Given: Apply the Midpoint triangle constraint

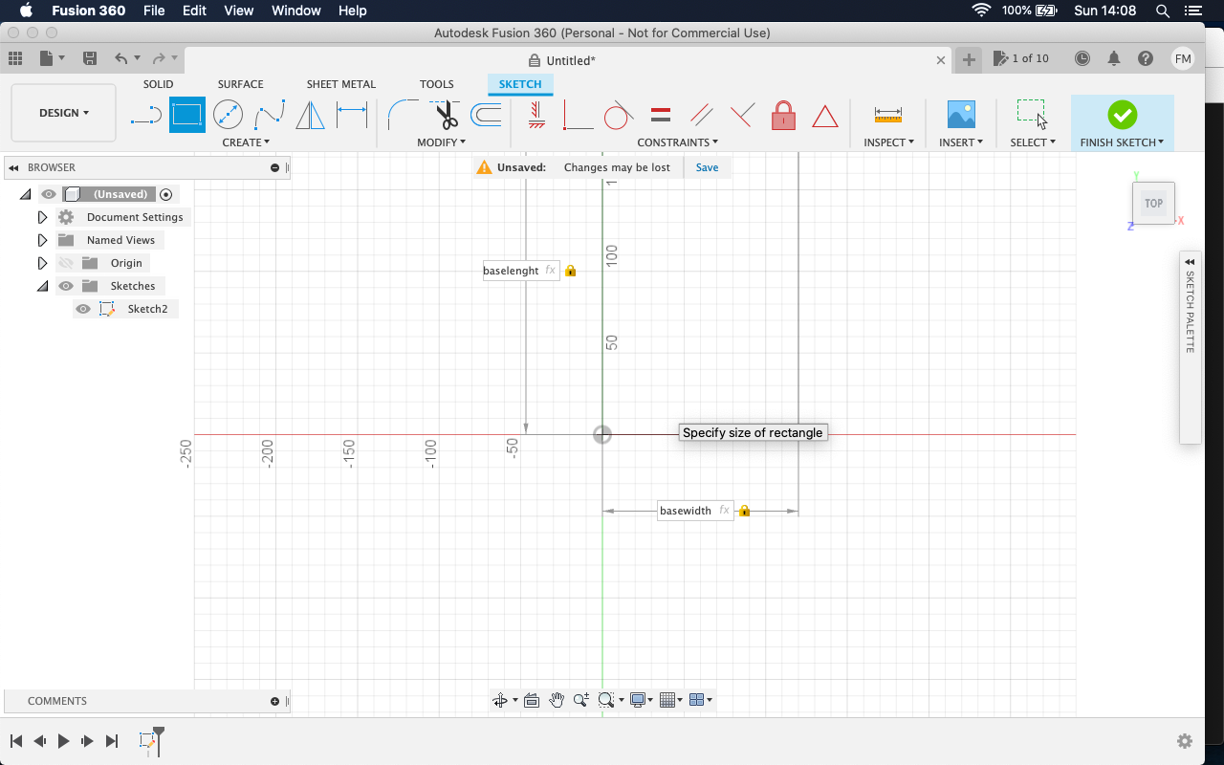Looking at the screenshot, I should 824,117.
